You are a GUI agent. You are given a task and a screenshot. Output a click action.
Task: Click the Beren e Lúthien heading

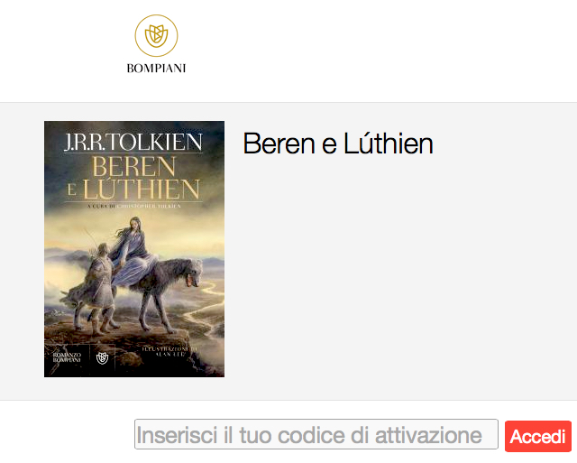point(338,144)
